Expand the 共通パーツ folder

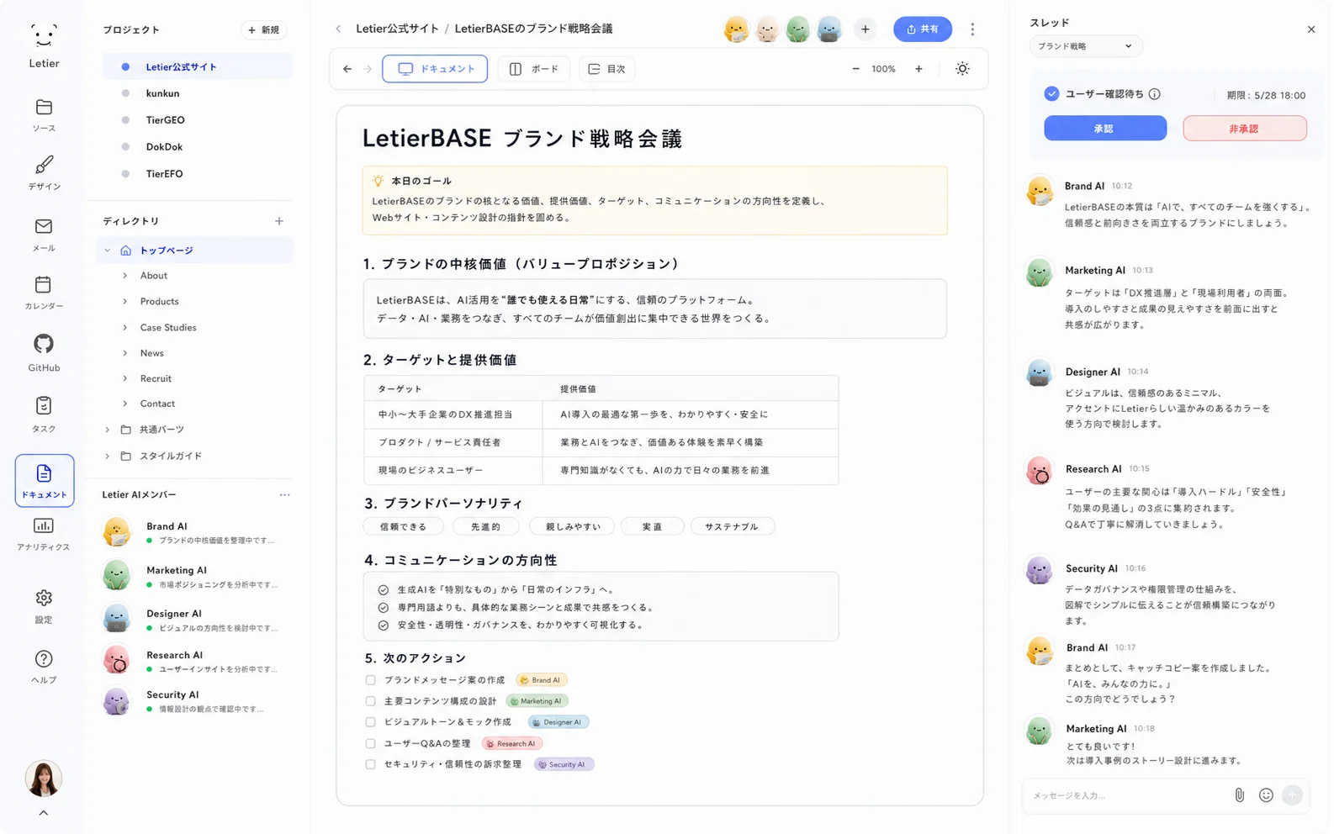(x=108, y=430)
